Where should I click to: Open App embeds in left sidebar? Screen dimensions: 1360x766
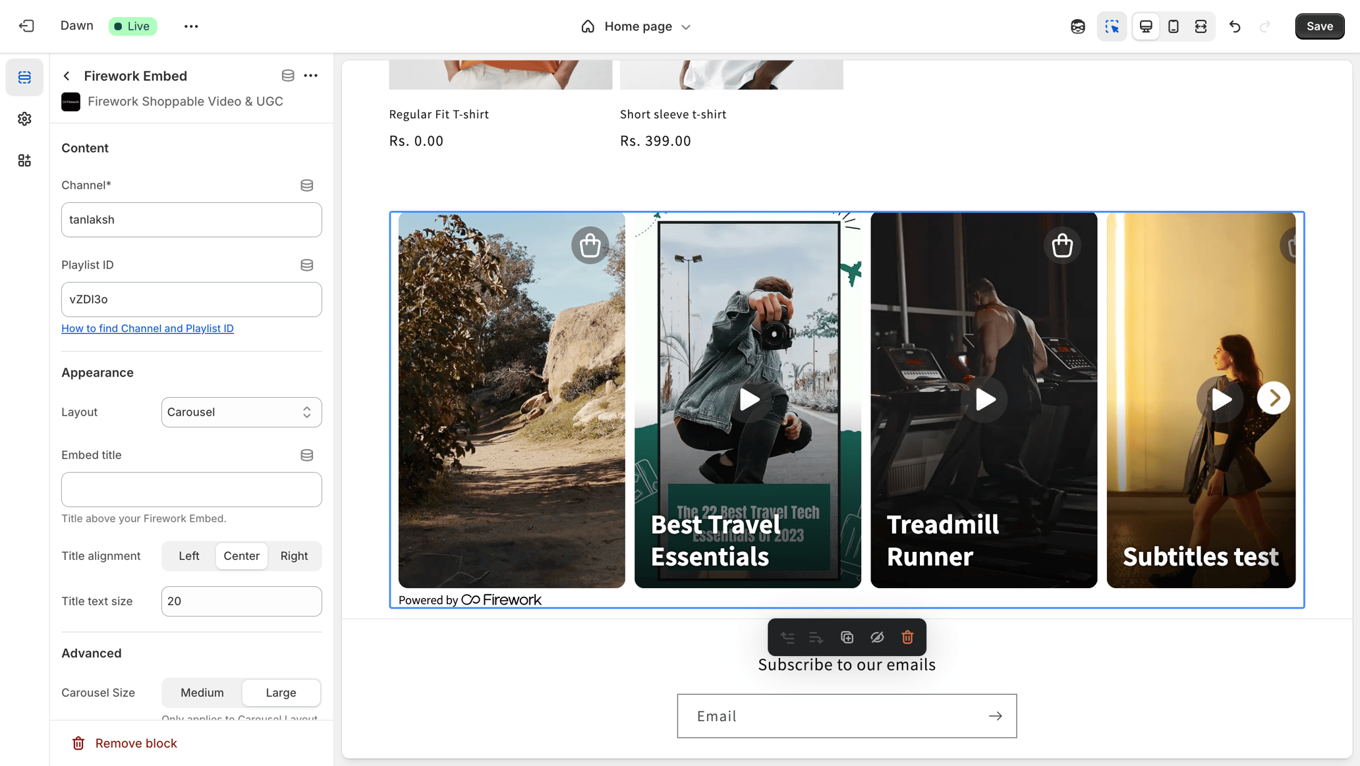[24, 160]
